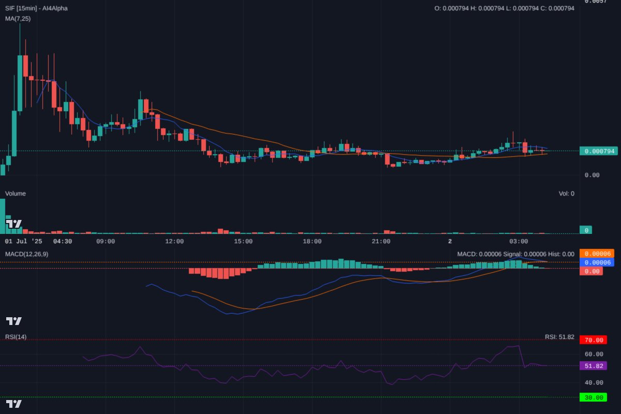Click the purple 51.82 RSI value tag
This screenshot has width=621, height=414.
(594, 366)
